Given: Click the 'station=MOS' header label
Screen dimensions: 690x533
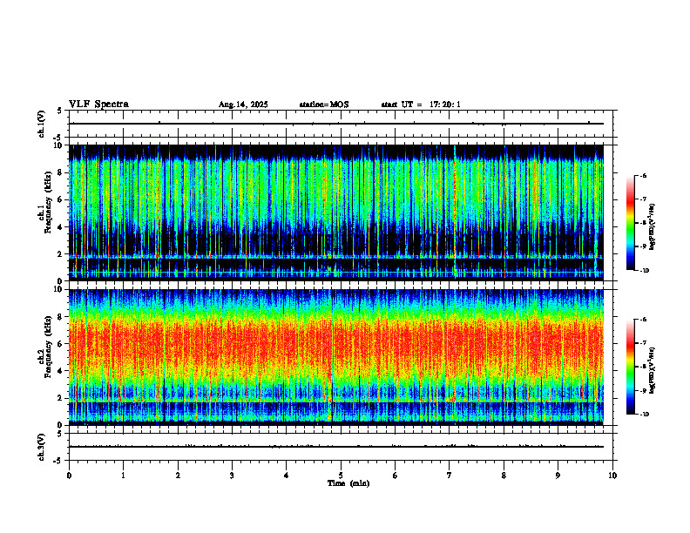Looking at the screenshot, I should (324, 105).
